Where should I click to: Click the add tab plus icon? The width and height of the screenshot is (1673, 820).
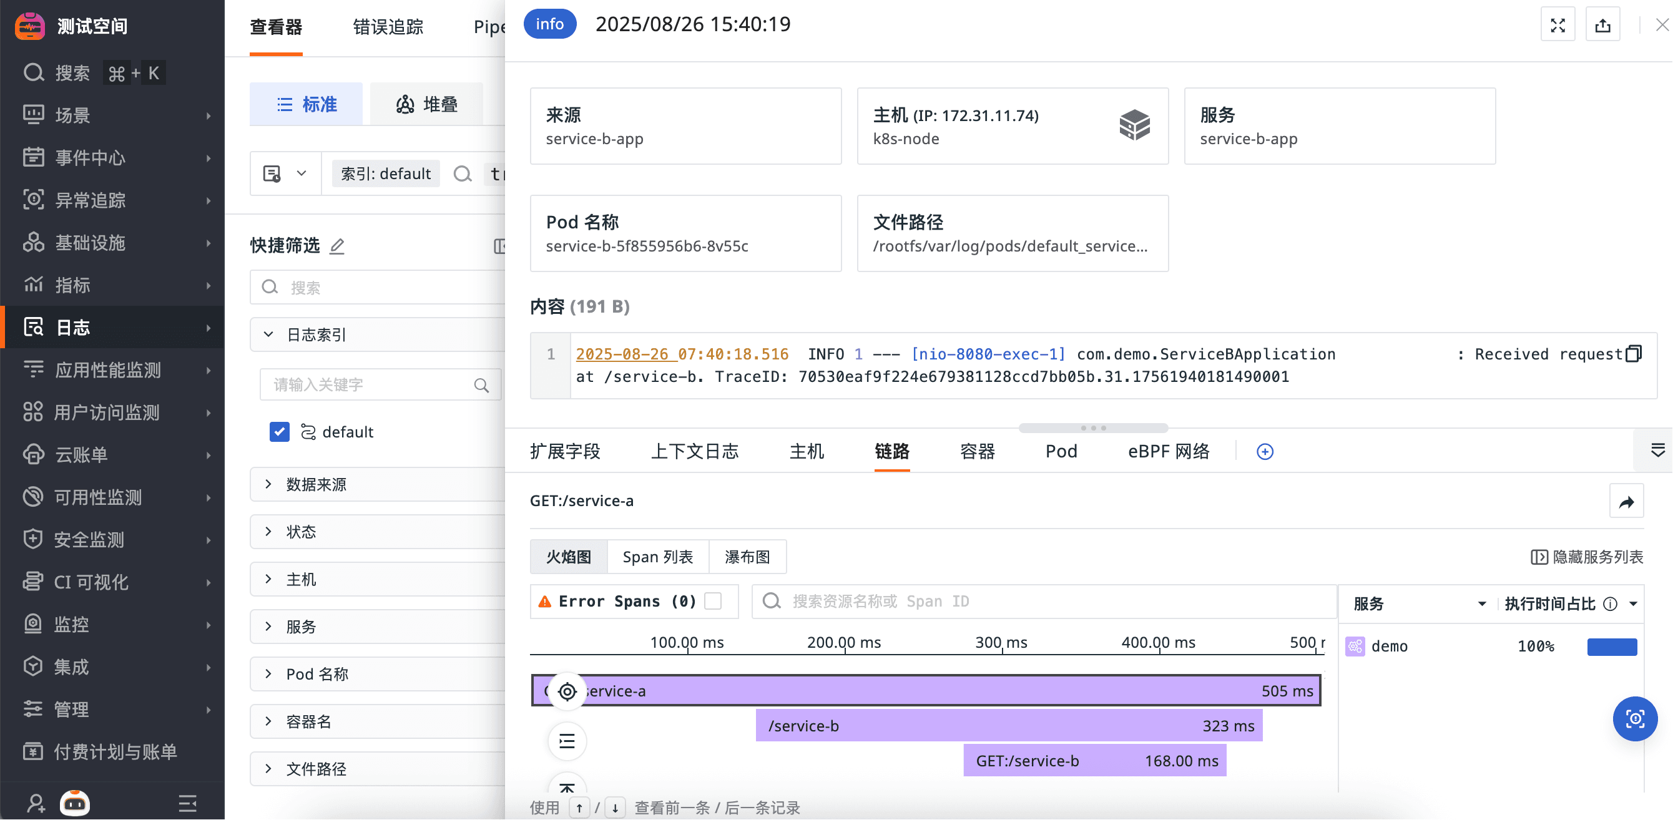(x=1265, y=452)
